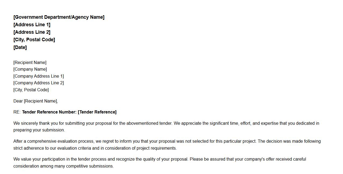
Task: Place cursor in Company Address Line 2
Action: click(x=39, y=83)
